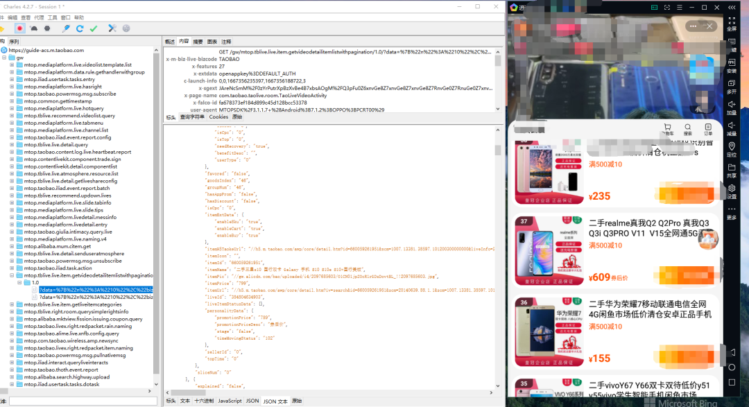The width and height of the screenshot is (749, 407).
Task: Open the 代理 (Proxy) menu
Action: pyautogui.click(x=39, y=17)
